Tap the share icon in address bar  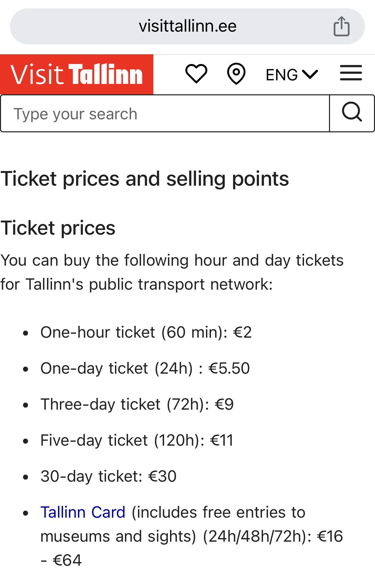point(341,26)
